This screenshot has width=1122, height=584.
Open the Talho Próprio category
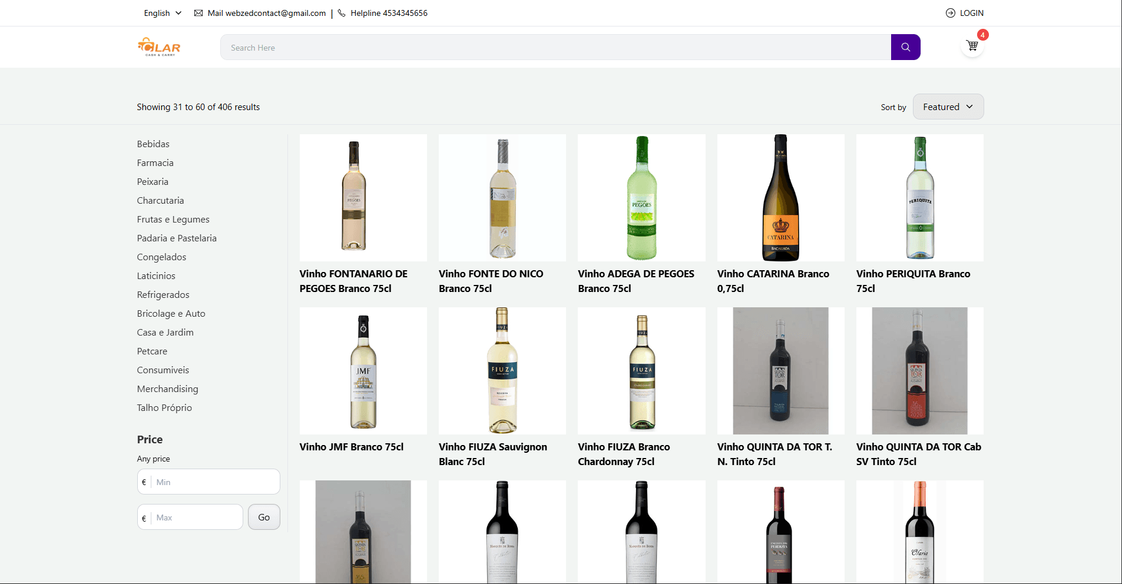click(164, 407)
